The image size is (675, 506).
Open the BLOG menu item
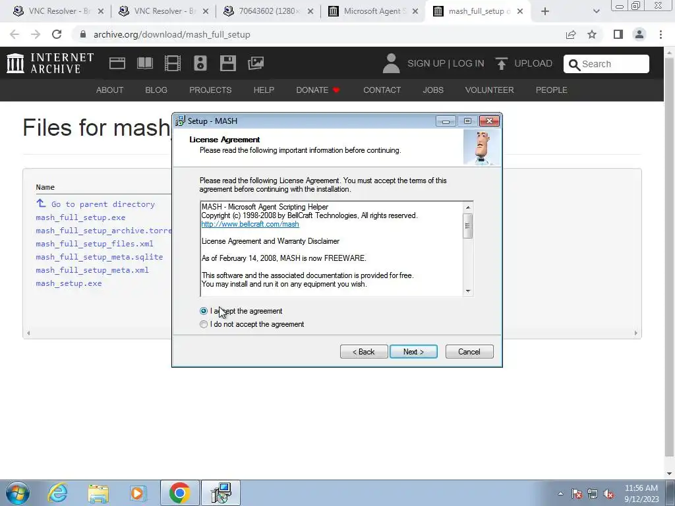pos(156,90)
